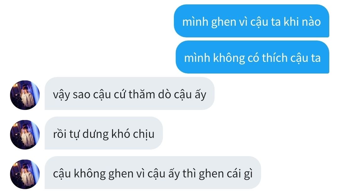Tap the message "cậu không ghen vì cậu ấy thì ghen cái gì"
This screenshot has height=191, width=339.
tap(153, 172)
